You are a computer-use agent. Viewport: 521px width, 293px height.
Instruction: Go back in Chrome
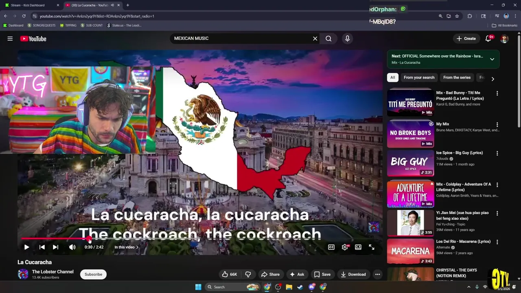point(5,16)
